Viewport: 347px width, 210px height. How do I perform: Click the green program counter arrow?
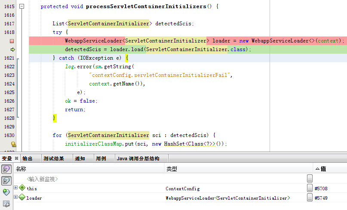click(12, 49)
